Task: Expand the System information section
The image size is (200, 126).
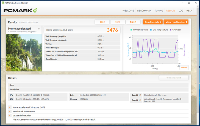Action: [x=10, y=115]
